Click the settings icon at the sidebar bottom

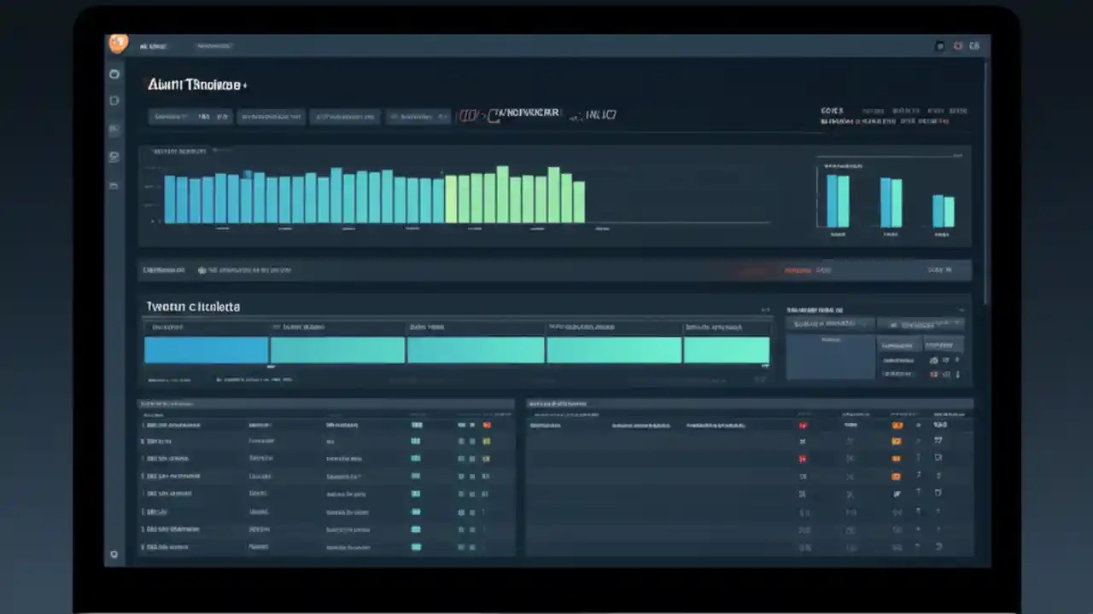coord(114,554)
